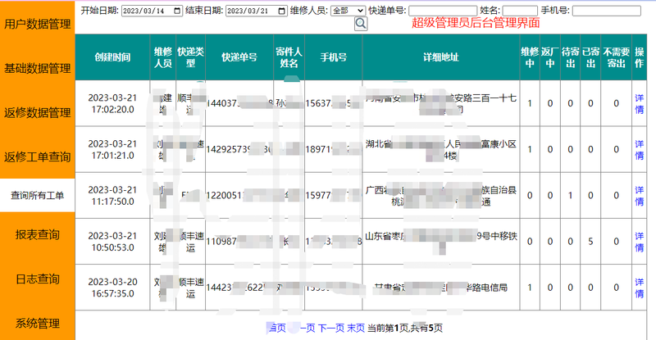Click the 不需要寄出 column header
Screen dimensions: 656x340
[x=617, y=57]
